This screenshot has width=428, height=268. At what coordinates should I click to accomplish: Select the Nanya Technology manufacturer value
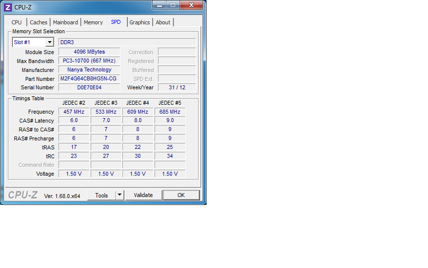click(89, 70)
